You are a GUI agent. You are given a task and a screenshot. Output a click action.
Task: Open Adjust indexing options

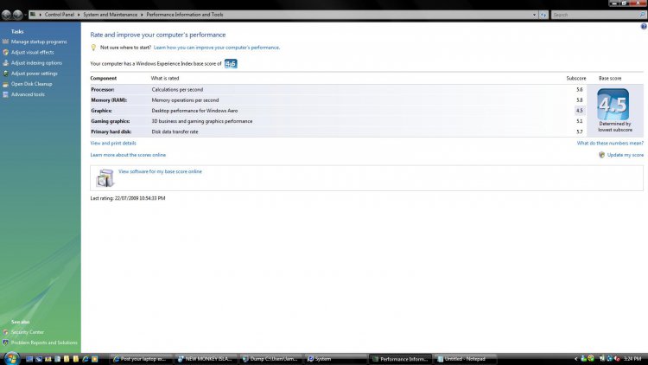click(36, 63)
